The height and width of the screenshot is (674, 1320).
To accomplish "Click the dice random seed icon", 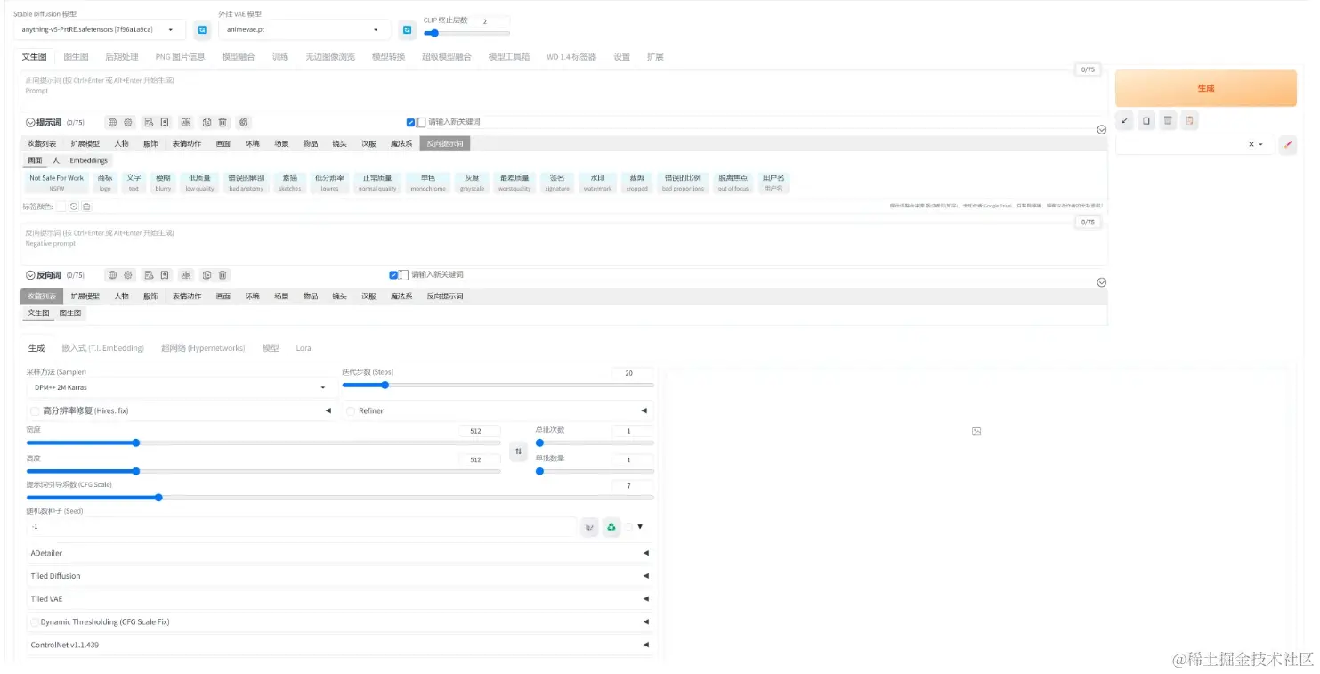I will [588, 527].
